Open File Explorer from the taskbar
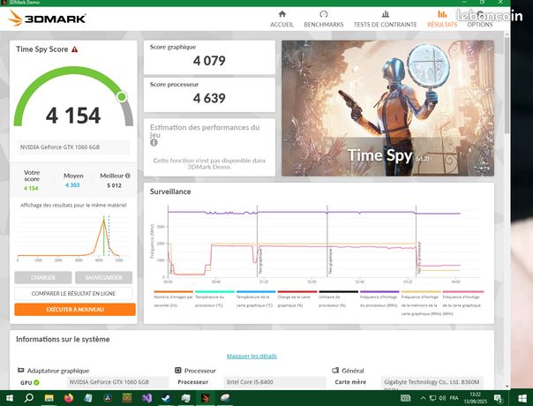Image resolution: width=533 pixels, height=406 pixels. tap(49, 398)
